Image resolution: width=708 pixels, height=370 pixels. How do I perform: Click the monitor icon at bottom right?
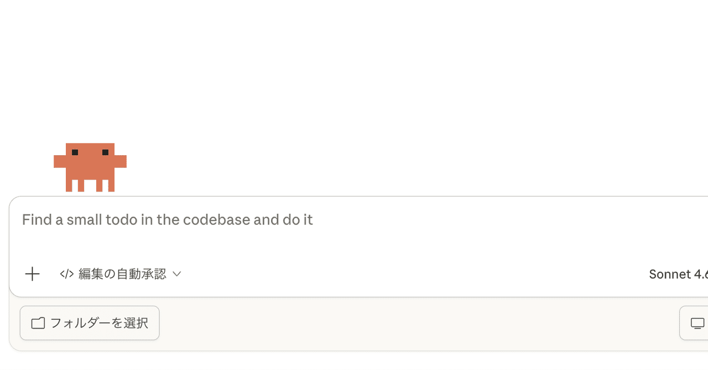coord(697,323)
